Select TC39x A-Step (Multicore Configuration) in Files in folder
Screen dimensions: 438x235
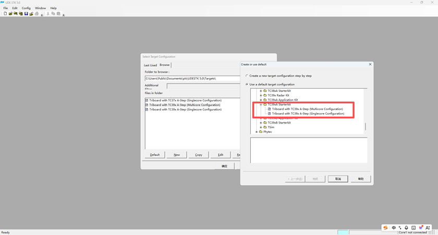(x=185, y=105)
